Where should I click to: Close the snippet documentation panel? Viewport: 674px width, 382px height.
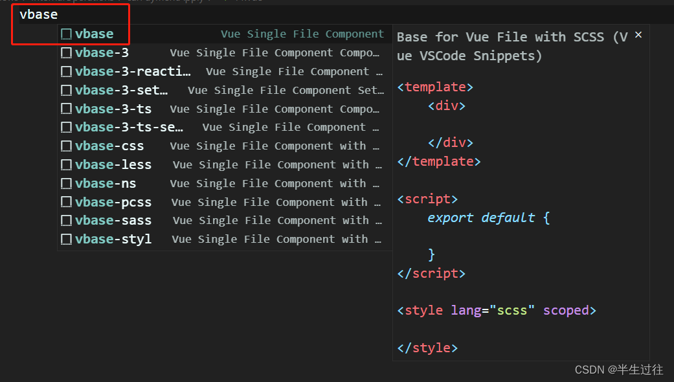tap(638, 35)
